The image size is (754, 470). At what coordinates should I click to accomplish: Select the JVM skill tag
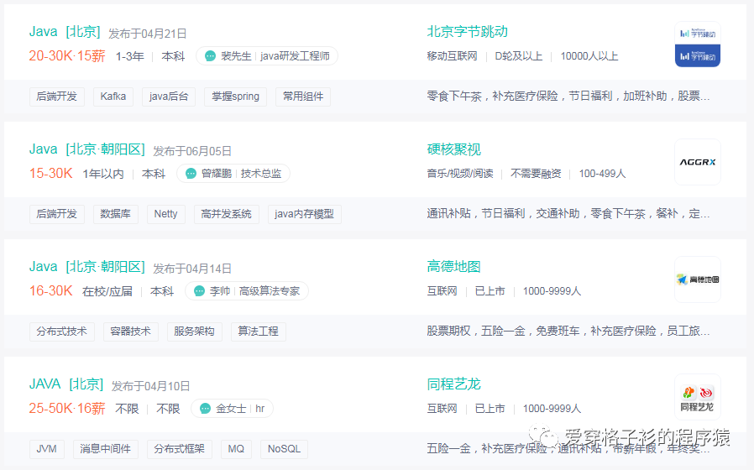pos(47,449)
